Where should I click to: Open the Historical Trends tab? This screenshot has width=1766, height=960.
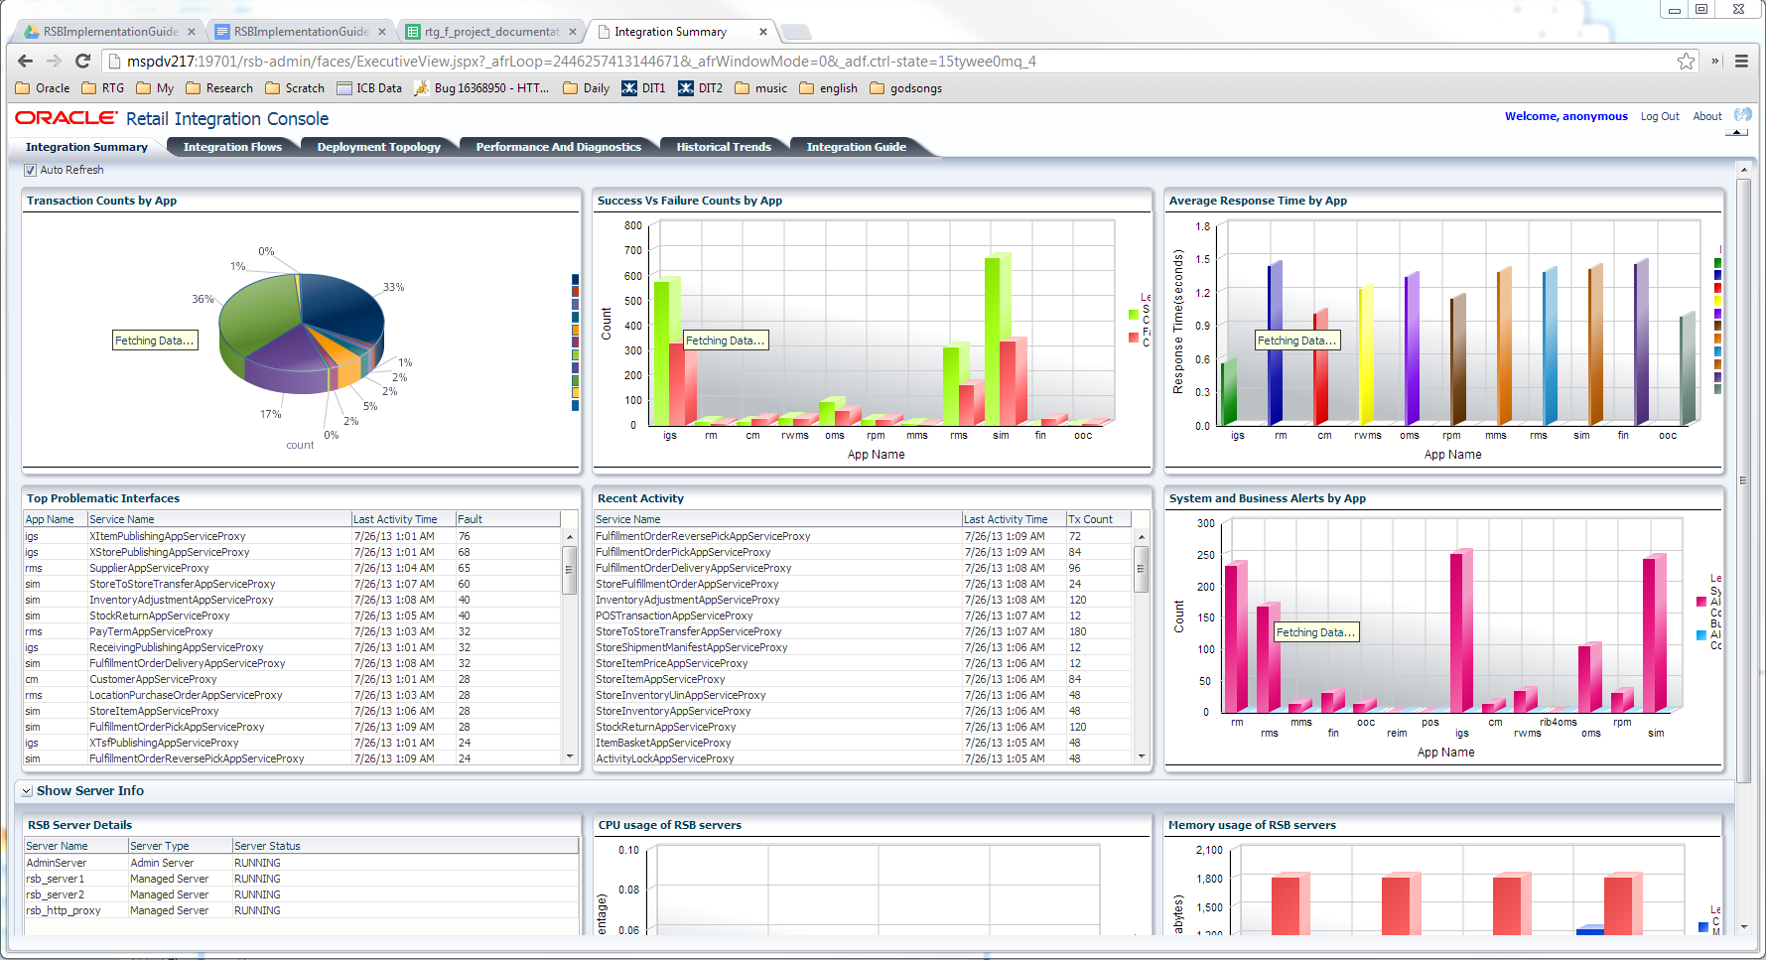[x=724, y=147]
